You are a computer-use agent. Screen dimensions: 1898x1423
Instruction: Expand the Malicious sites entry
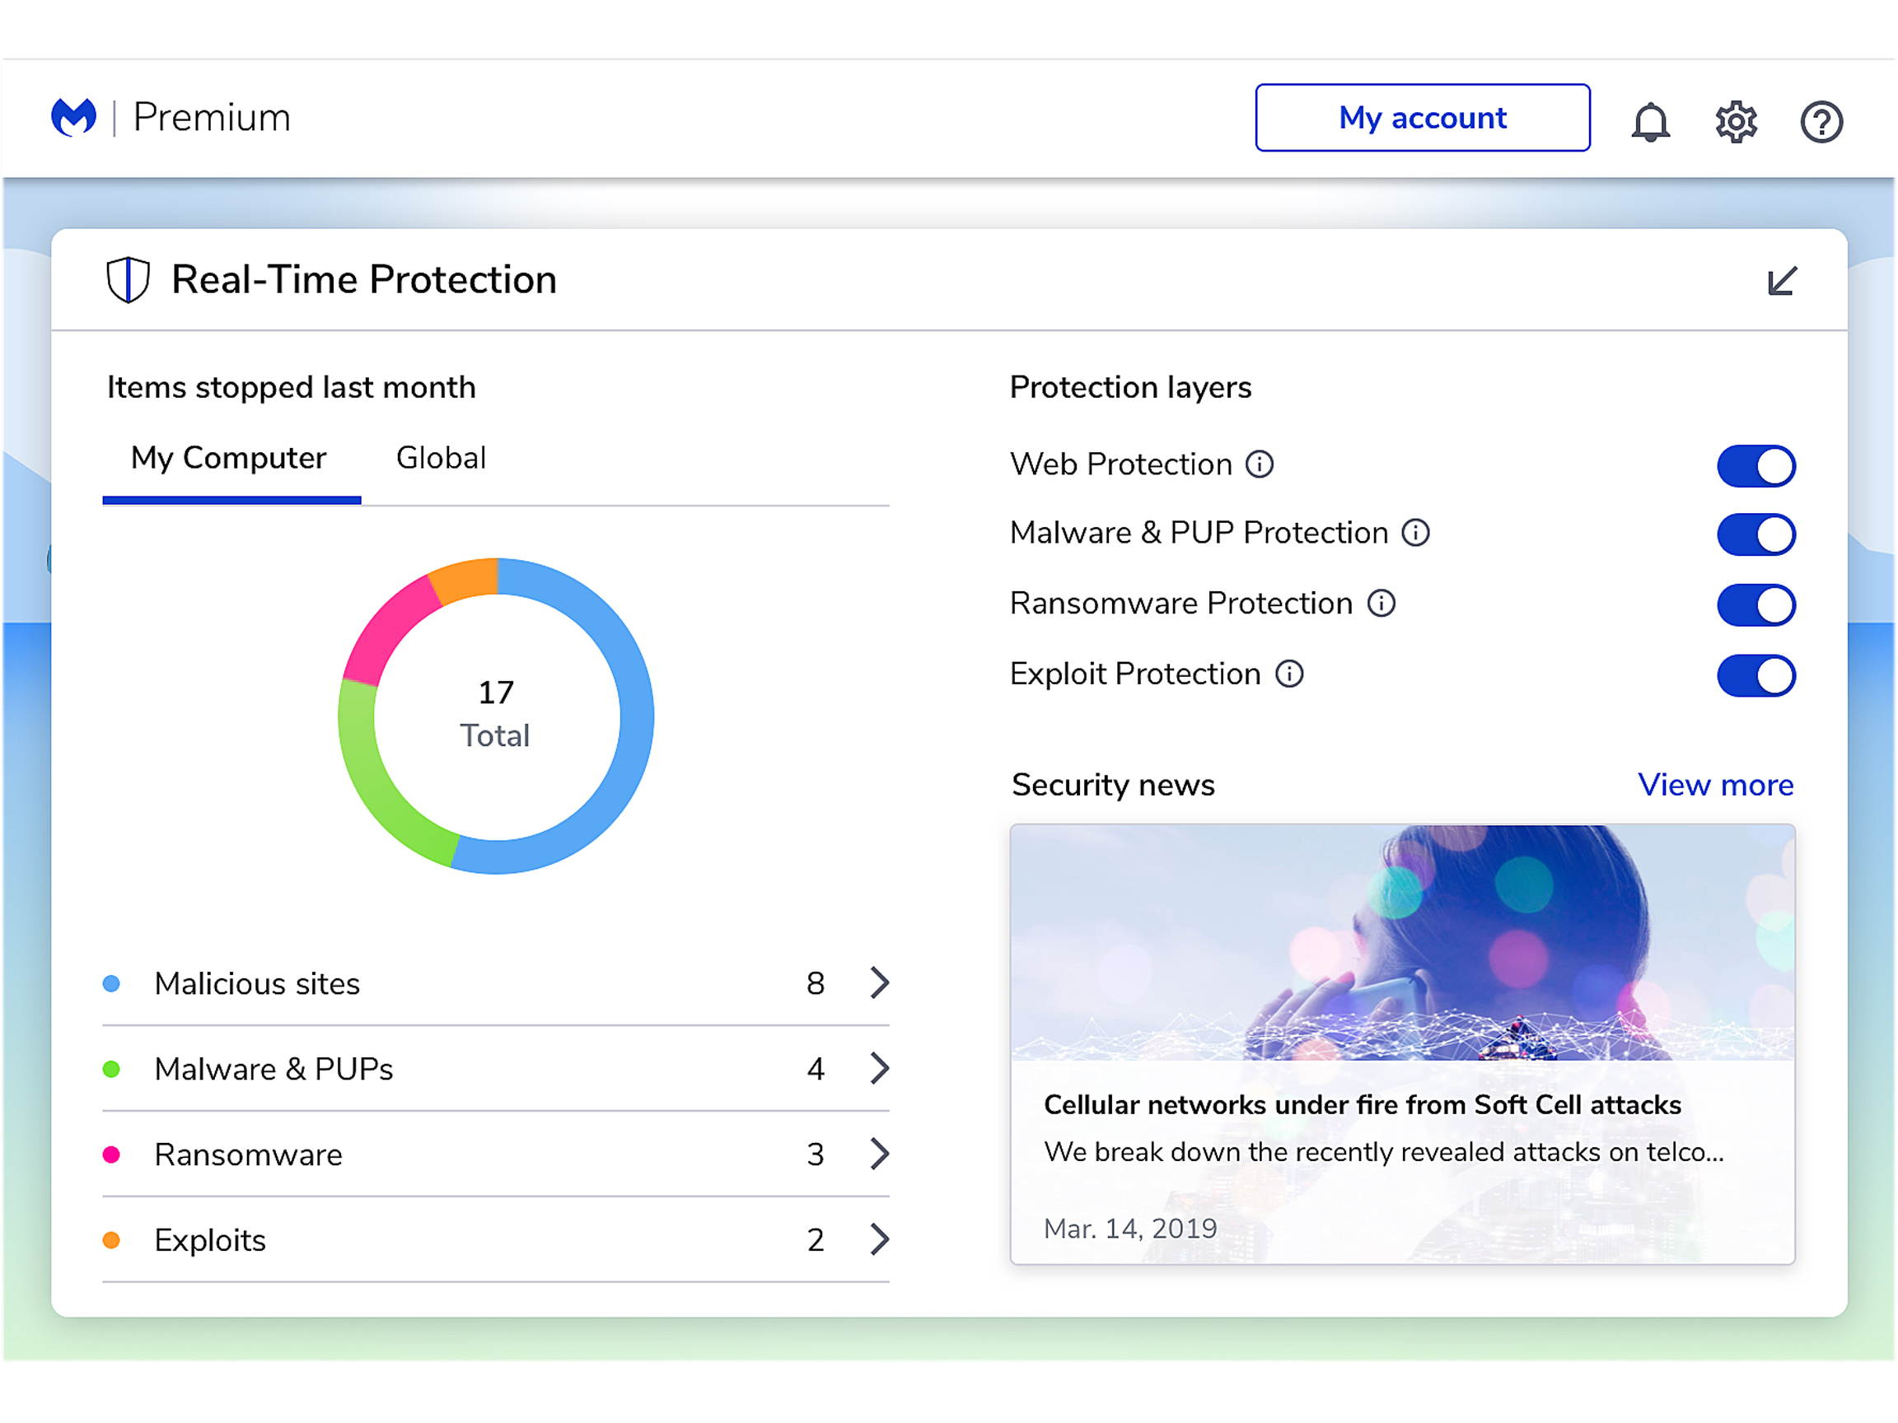click(879, 983)
